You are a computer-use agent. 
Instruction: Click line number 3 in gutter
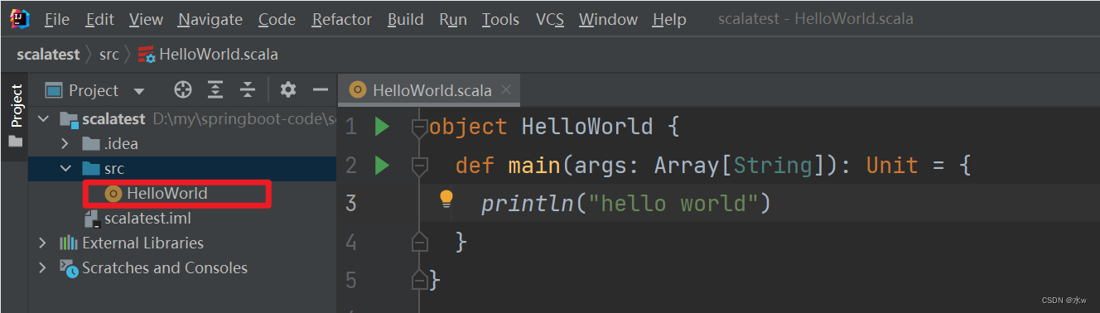point(351,203)
